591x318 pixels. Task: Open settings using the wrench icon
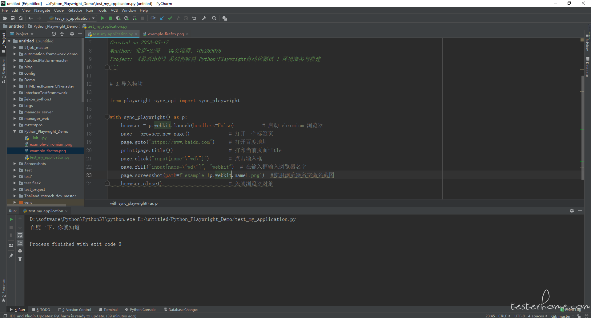pos(204,18)
